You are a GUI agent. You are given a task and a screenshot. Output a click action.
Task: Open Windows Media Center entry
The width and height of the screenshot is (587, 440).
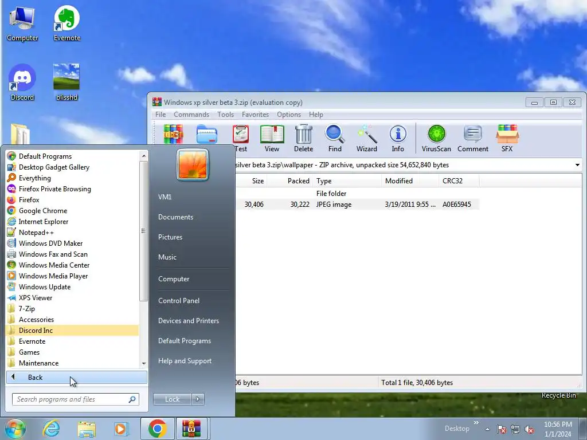(x=73, y=265)
